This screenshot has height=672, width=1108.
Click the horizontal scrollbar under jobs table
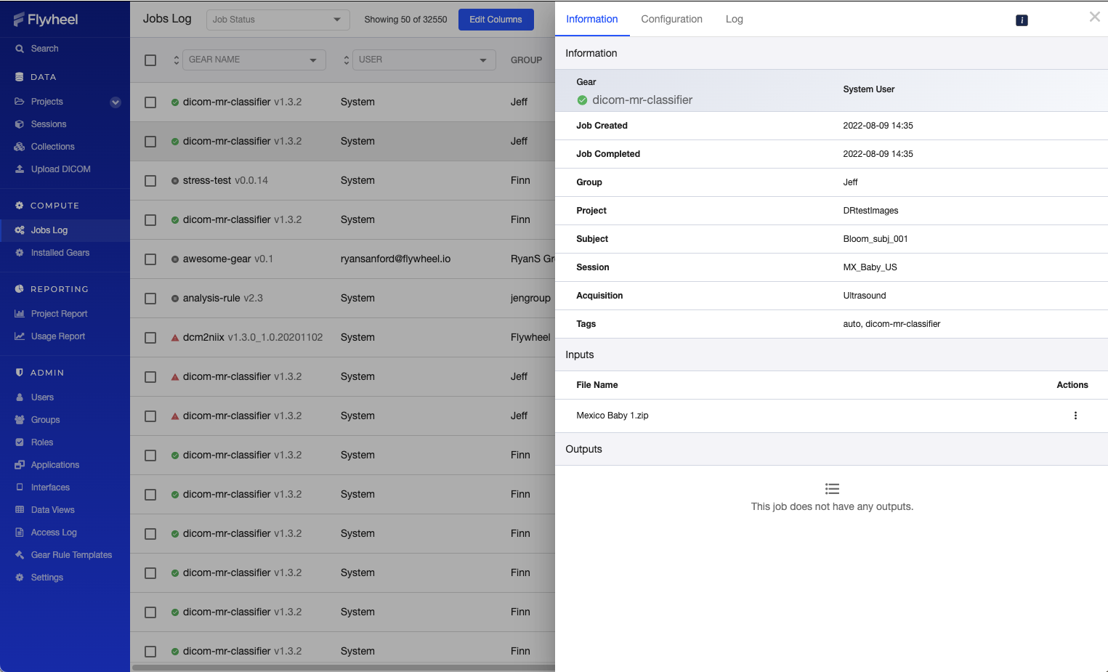pos(341,668)
